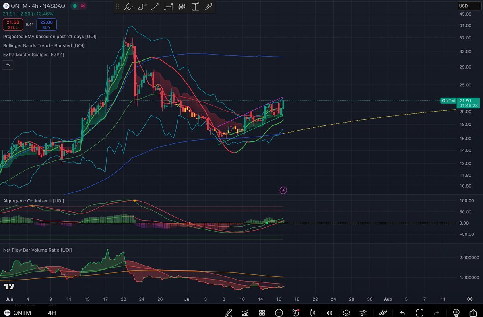Open the layout grid icon
The width and height of the screenshot is (483, 317).
click(262, 313)
